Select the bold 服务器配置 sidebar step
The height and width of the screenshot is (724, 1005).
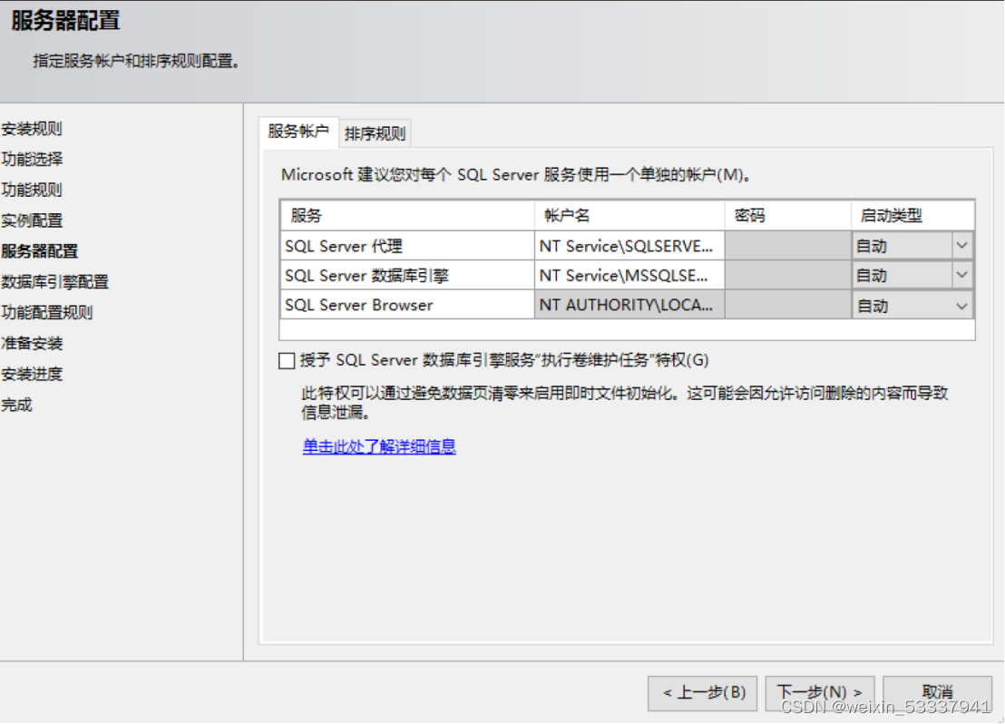[39, 251]
